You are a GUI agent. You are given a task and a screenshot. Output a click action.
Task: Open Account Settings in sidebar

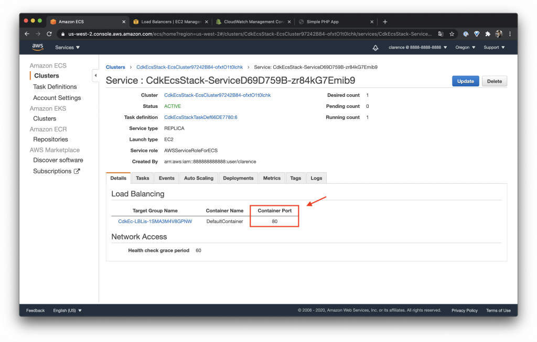point(57,98)
